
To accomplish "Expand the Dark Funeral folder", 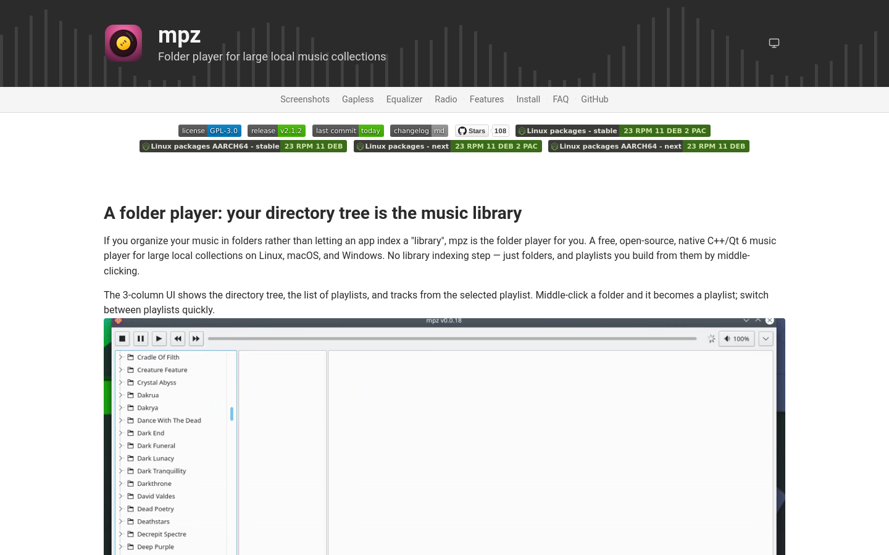I will tap(121, 446).
